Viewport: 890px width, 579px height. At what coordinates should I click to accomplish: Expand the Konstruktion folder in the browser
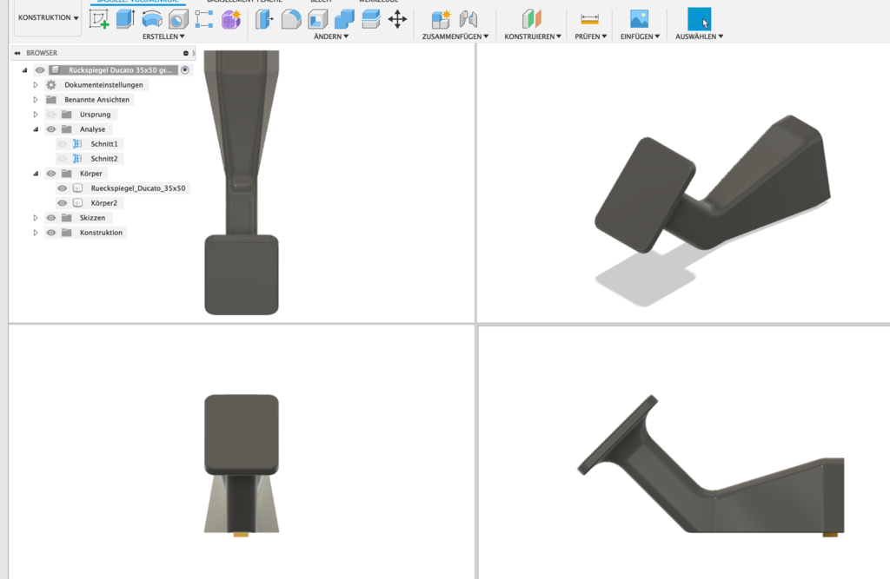click(35, 233)
